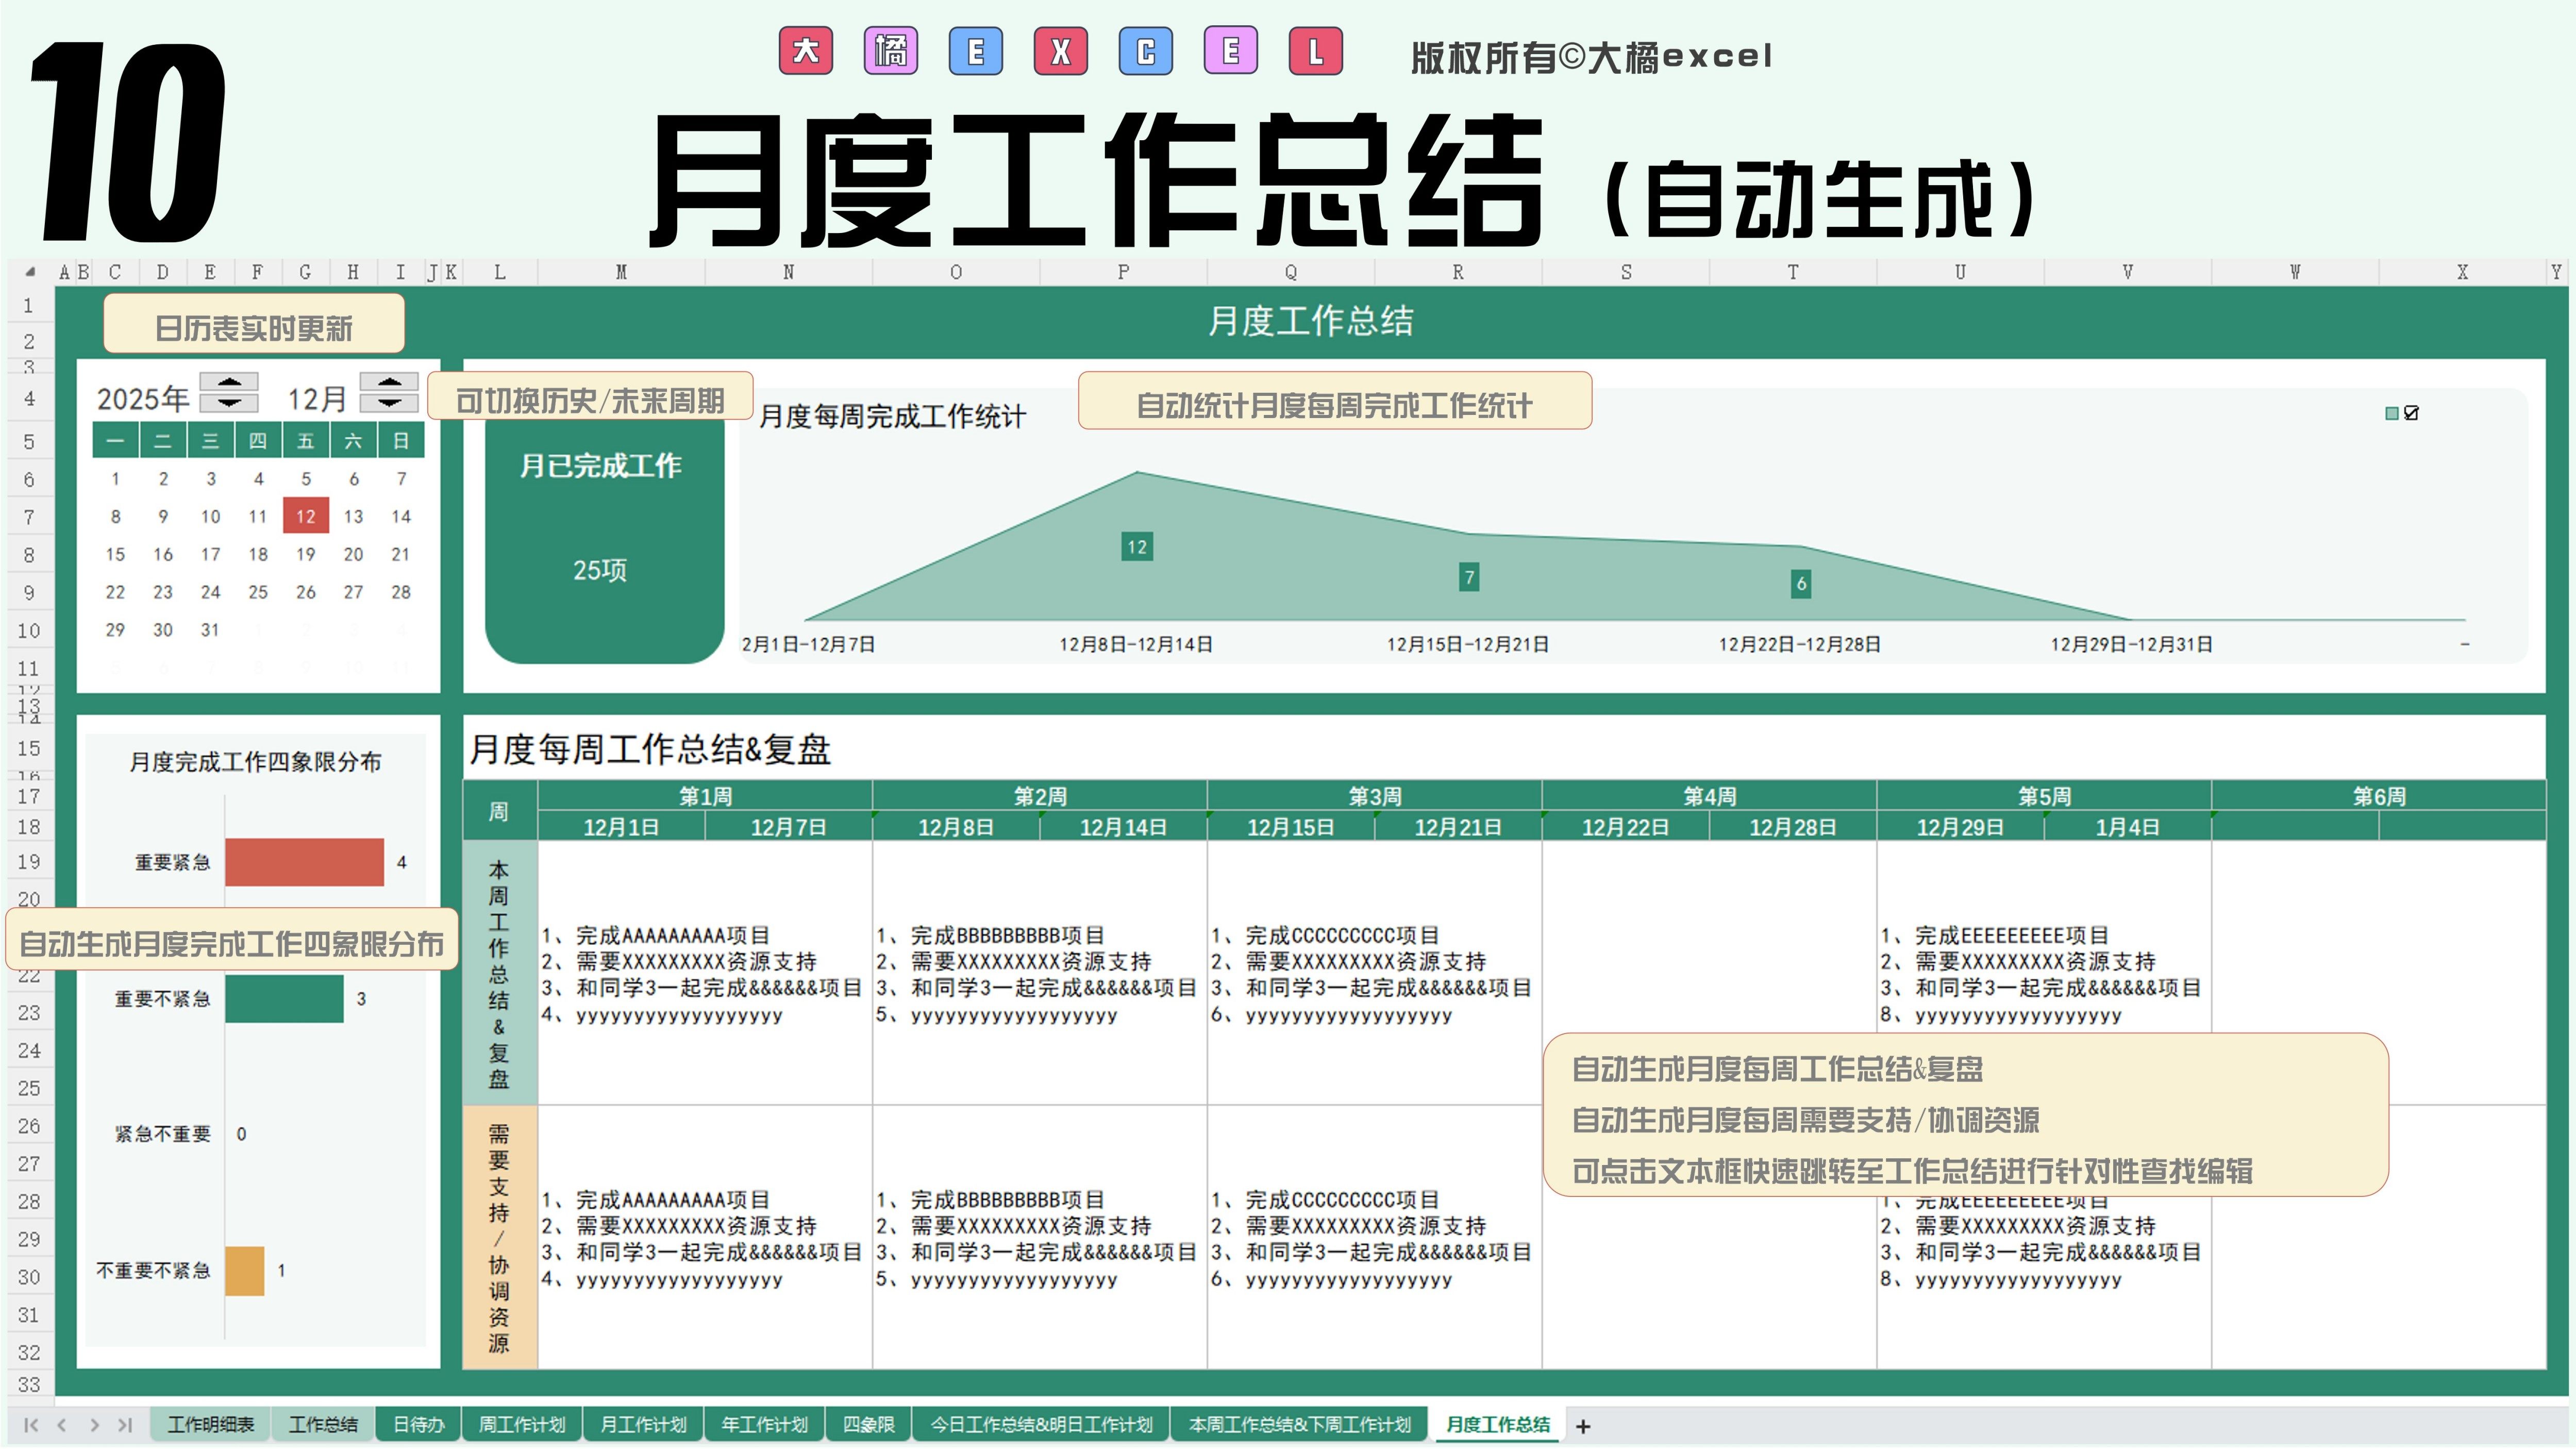
Task: Switch to 四象限 sheet tab
Action: click(x=868, y=1424)
